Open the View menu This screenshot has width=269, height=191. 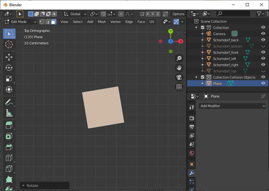click(64, 22)
